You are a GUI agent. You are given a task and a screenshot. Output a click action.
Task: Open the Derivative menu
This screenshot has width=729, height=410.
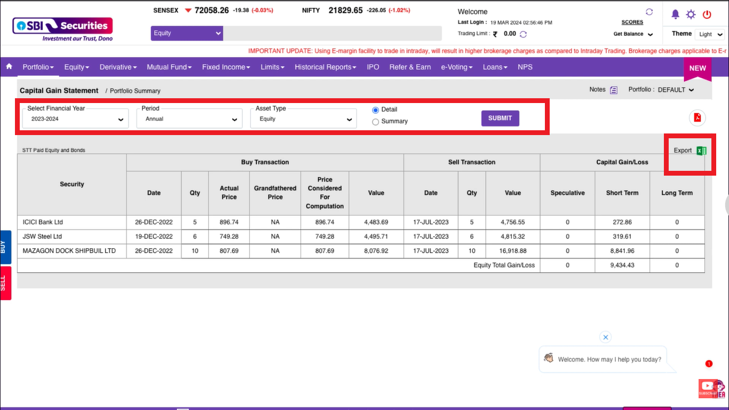coord(118,67)
